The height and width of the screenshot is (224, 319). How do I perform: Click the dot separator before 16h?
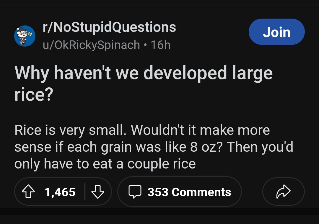[x=145, y=45]
